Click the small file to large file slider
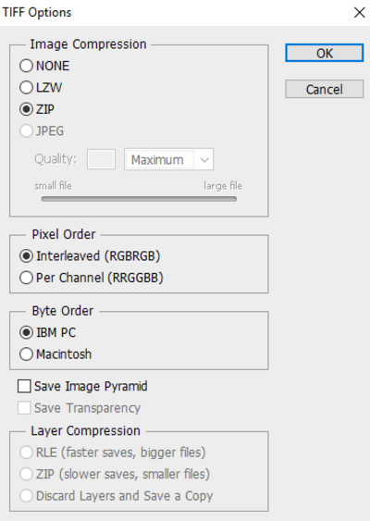370x521 pixels. point(139,199)
